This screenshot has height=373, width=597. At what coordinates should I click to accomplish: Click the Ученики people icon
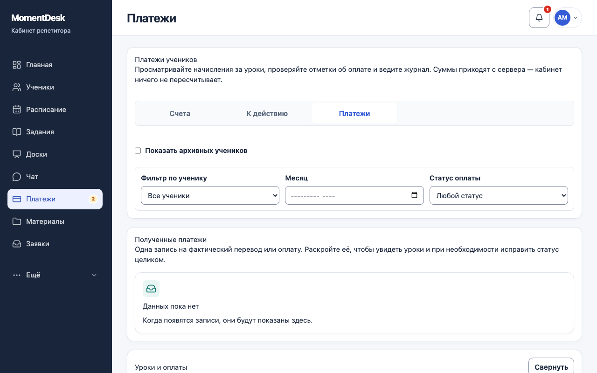[17, 87]
